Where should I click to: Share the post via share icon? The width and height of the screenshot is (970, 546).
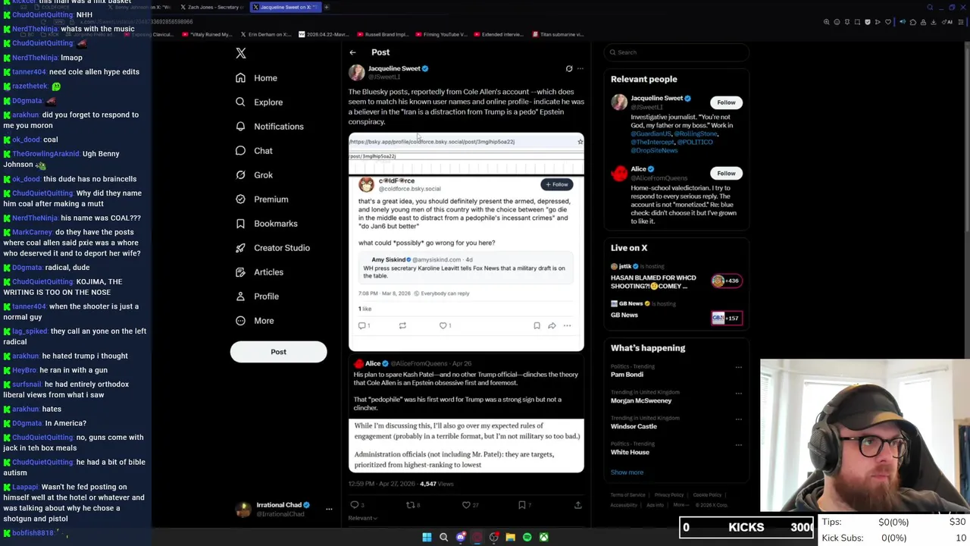(577, 505)
